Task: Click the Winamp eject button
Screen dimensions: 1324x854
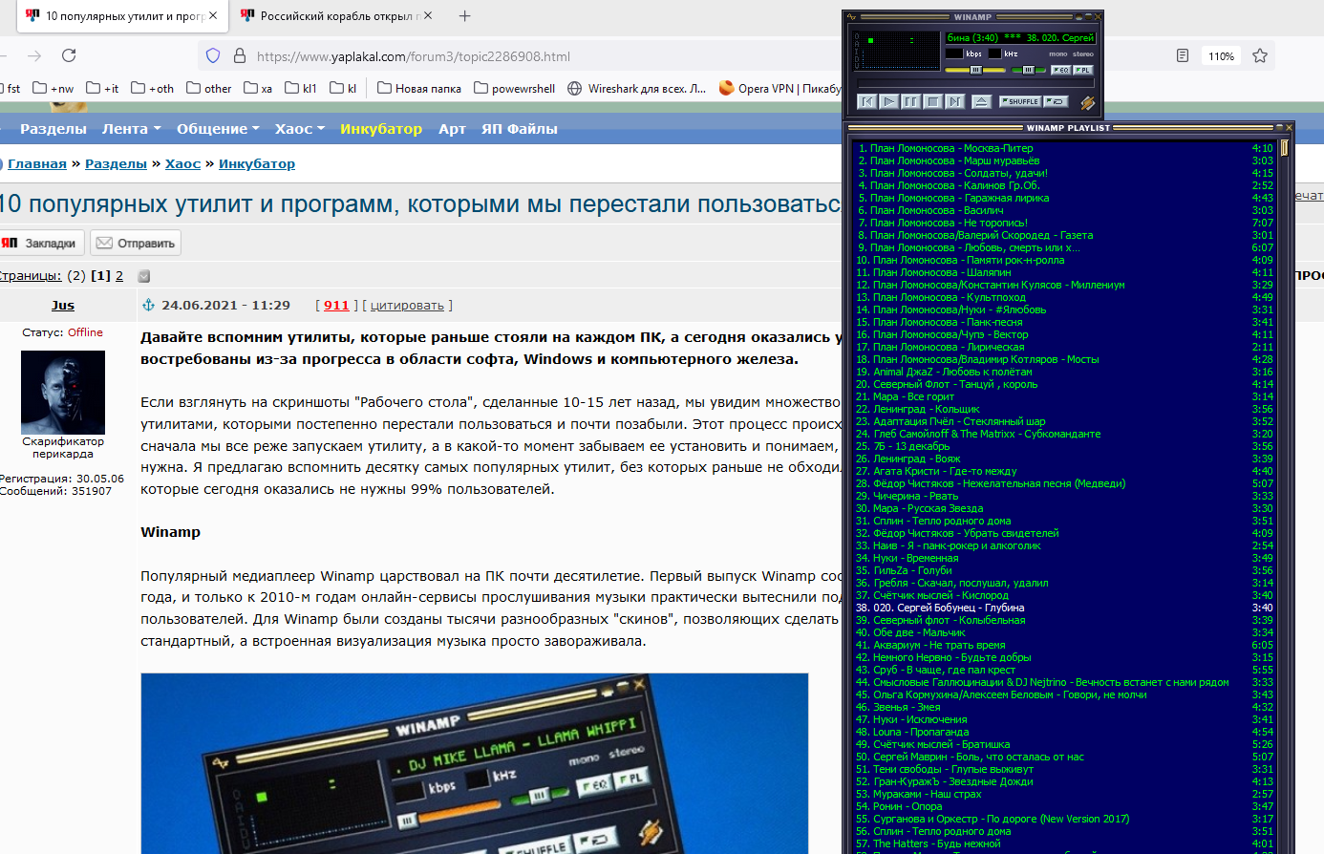Action: tap(981, 101)
